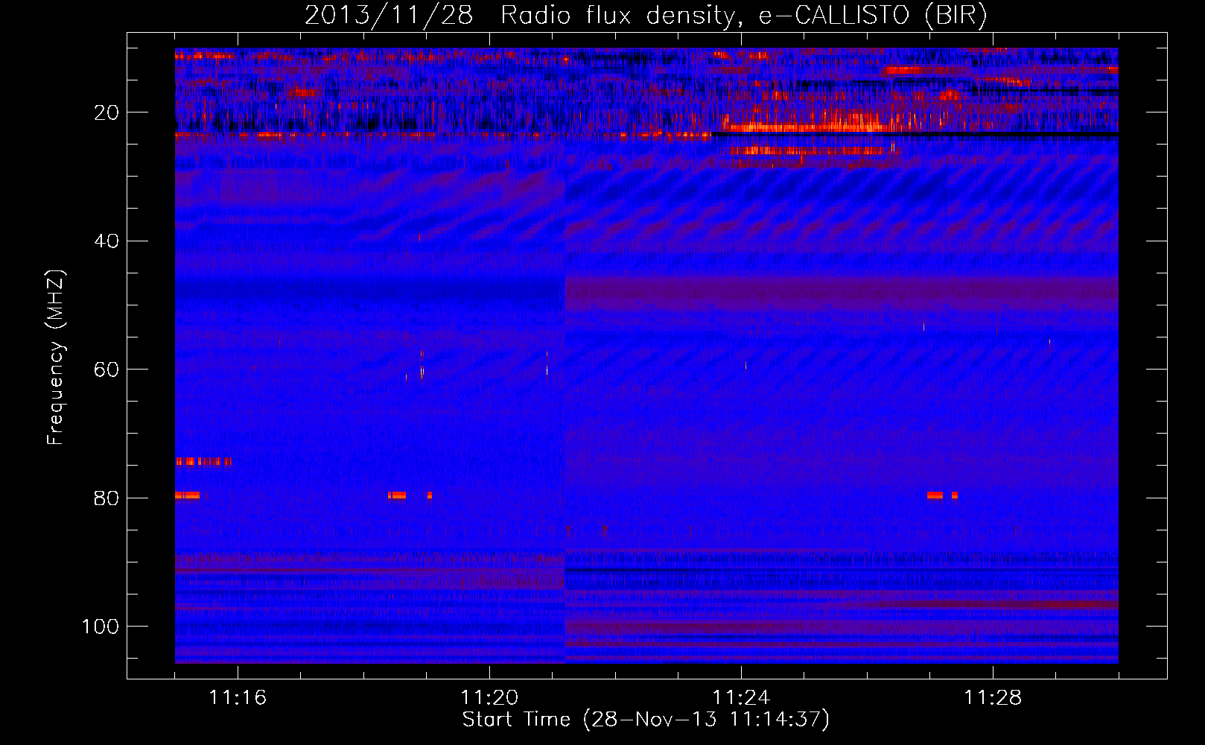Click the 11:20 time tick label
This screenshot has width=1205, height=745.
click(489, 697)
